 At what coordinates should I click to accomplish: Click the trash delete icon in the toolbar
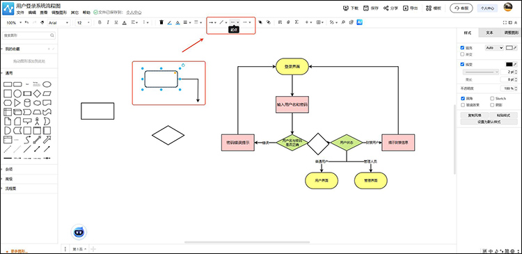161,22
